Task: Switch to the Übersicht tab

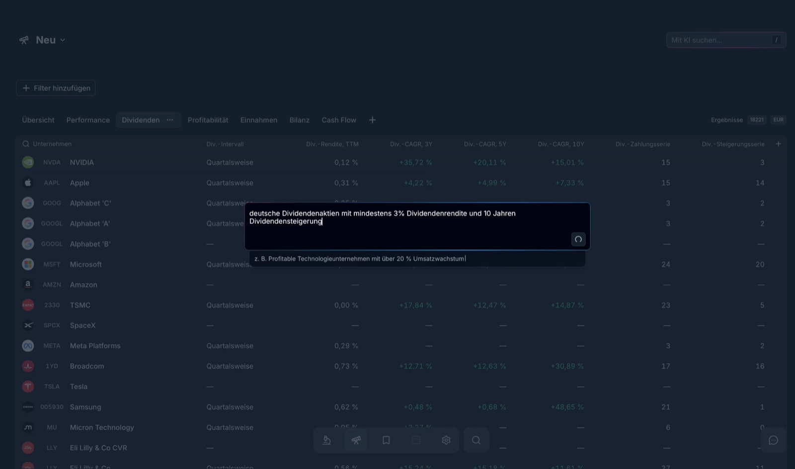Action: click(x=38, y=120)
